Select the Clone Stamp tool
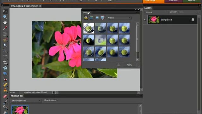This screenshot has height=114, width=202. [5, 90]
